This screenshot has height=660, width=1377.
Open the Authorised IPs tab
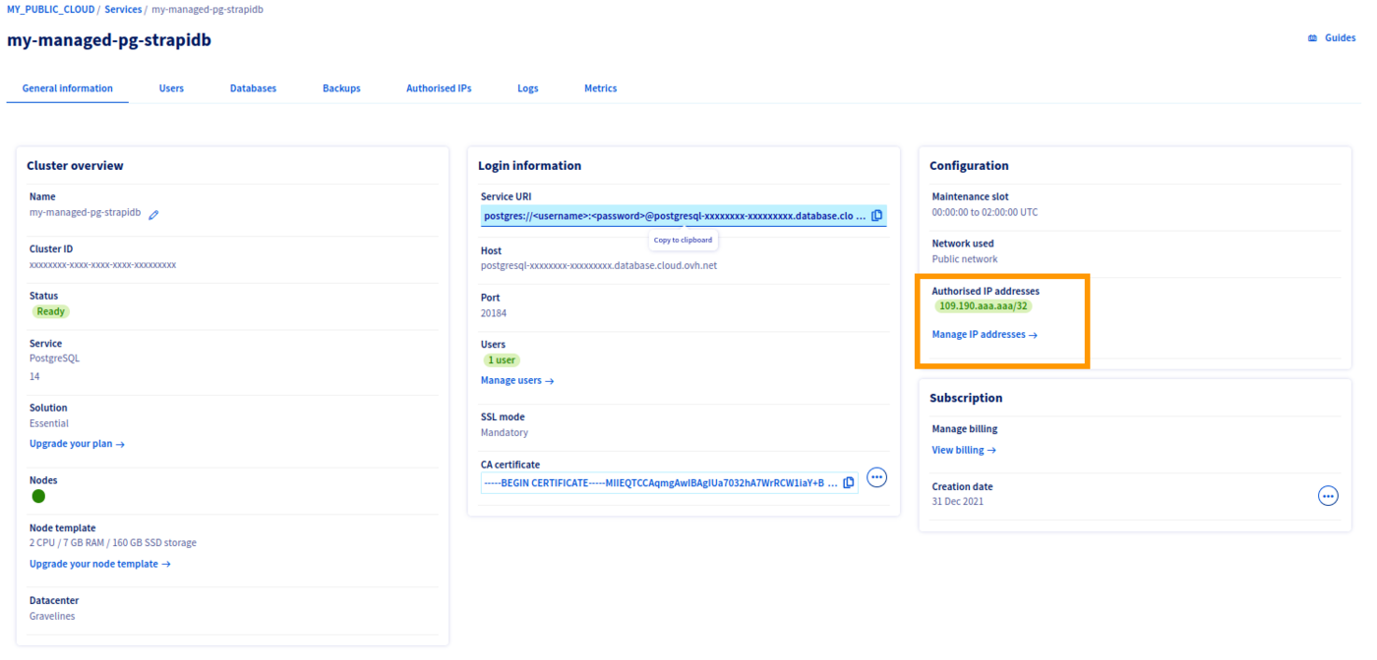point(439,87)
